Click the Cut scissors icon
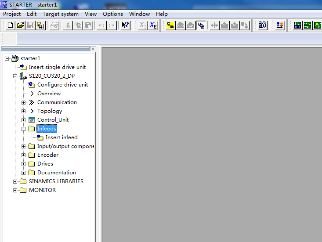 pos(68,25)
